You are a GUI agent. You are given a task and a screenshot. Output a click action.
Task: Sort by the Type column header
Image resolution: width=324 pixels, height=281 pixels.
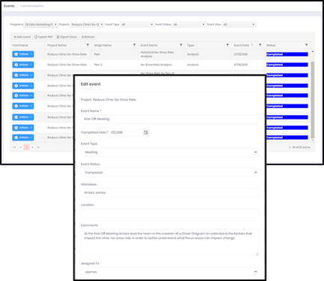click(x=190, y=45)
